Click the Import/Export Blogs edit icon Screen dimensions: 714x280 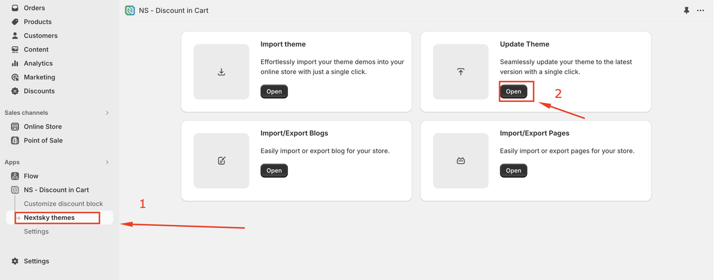tap(221, 161)
